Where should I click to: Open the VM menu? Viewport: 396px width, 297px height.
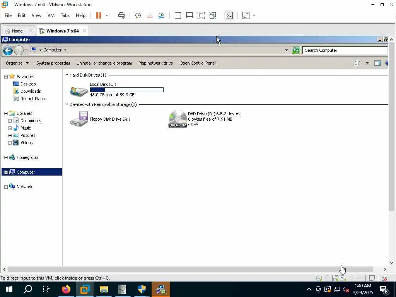tap(51, 15)
